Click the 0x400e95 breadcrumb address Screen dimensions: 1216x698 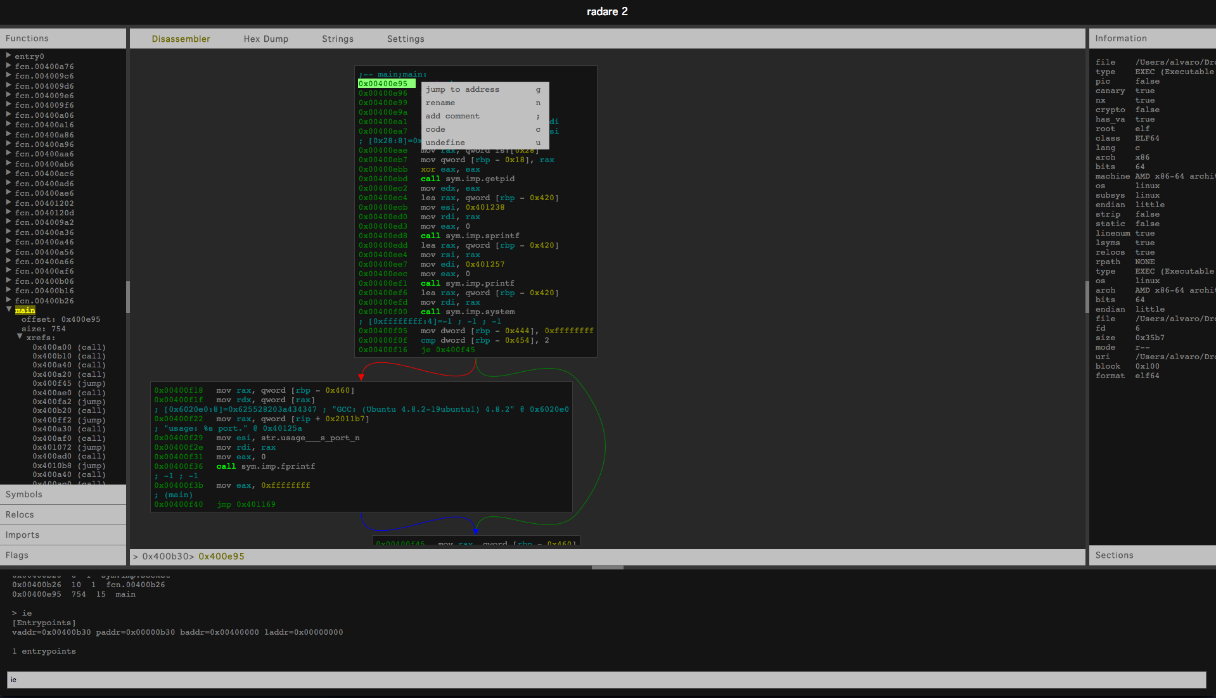pyautogui.click(x=221, y=557)
